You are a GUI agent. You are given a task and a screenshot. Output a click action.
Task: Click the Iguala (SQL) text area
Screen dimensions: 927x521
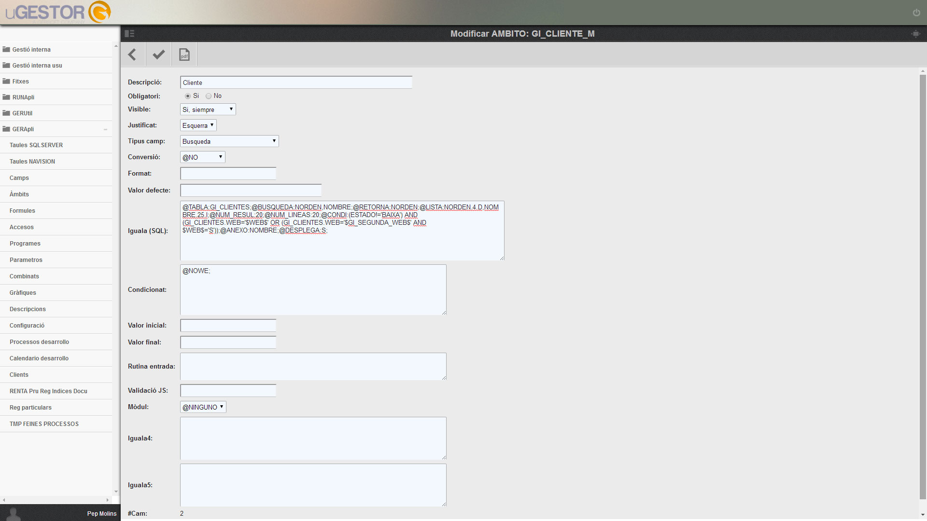342,231
